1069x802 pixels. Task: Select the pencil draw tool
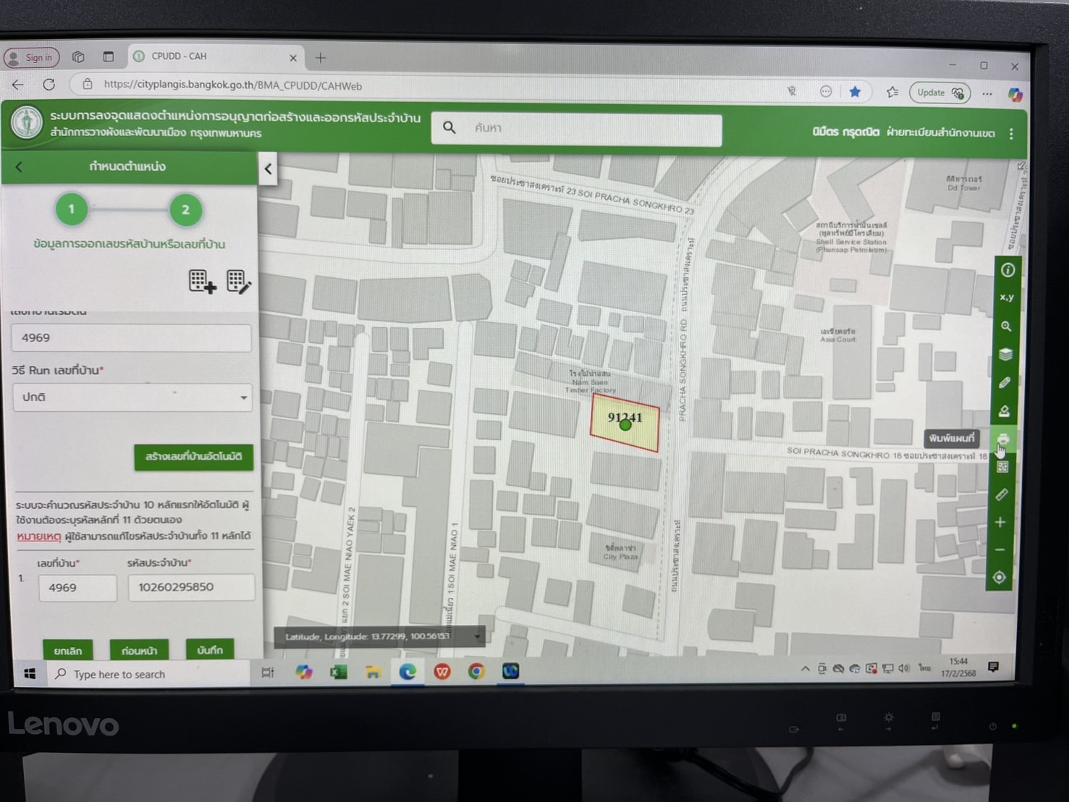(1005, 382)
